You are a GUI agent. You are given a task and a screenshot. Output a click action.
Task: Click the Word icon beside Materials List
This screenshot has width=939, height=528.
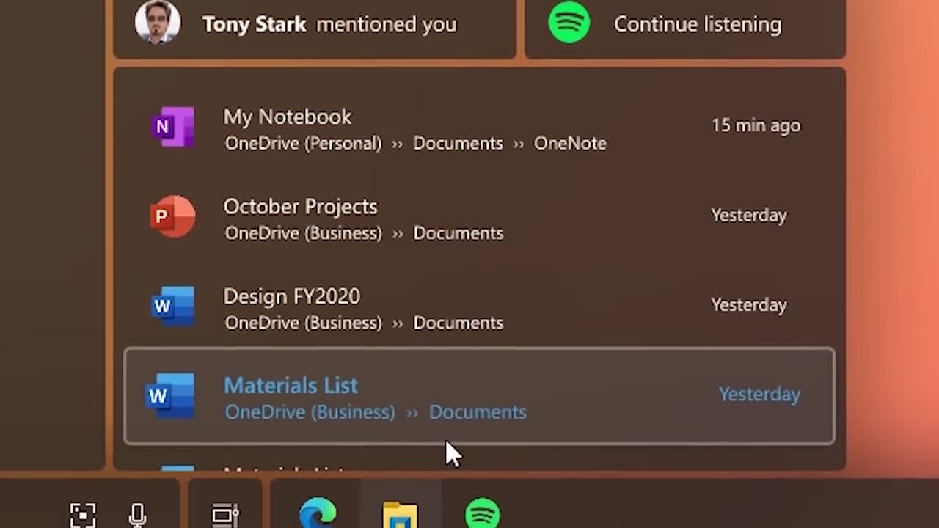[x=171, y=396]
